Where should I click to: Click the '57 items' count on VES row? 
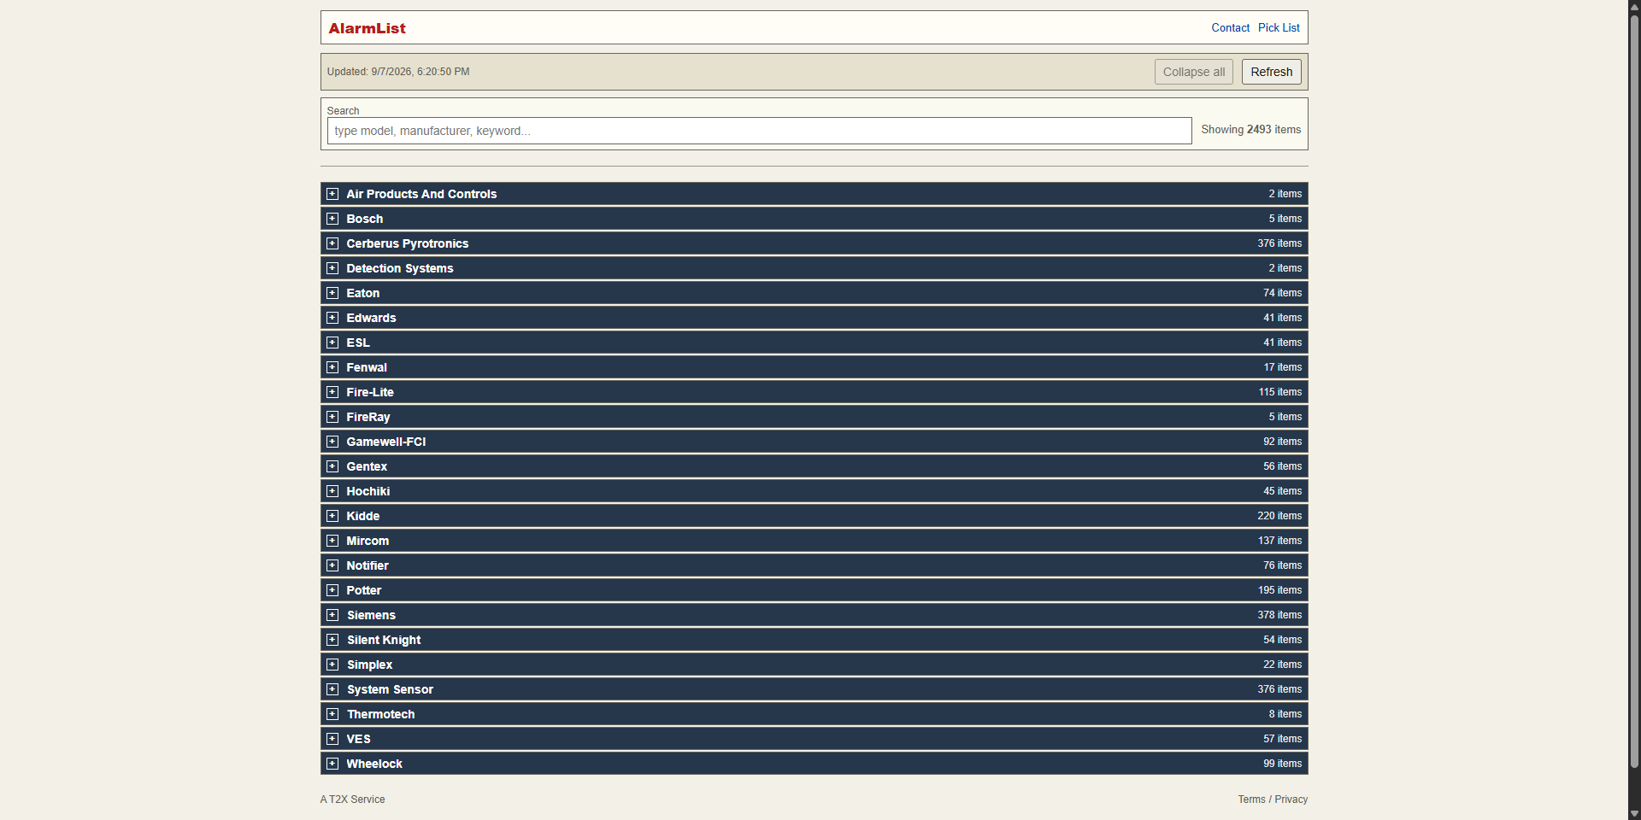[1283, 739]
